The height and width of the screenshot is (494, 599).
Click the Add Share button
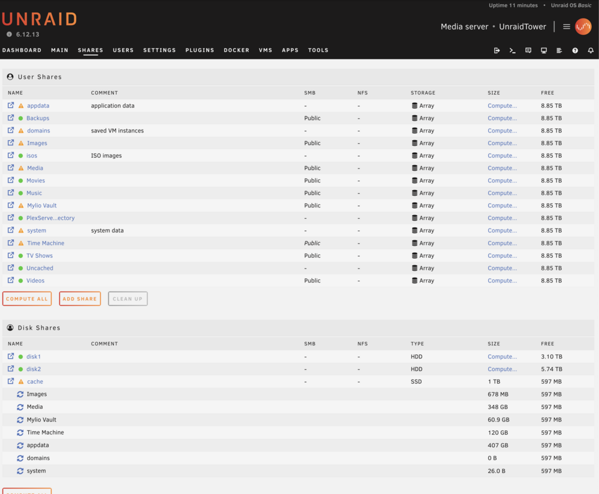coord(80,299)
